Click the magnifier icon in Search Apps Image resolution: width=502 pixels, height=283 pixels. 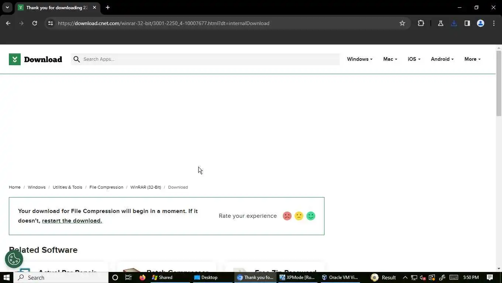coord(76,59)
